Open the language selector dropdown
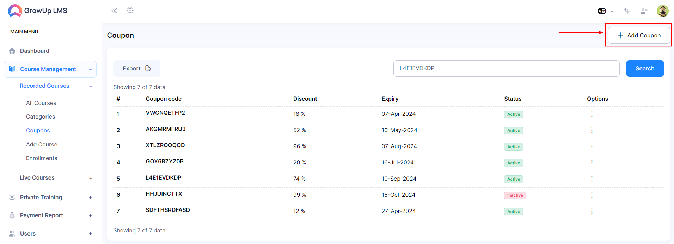 click(606, 11)
